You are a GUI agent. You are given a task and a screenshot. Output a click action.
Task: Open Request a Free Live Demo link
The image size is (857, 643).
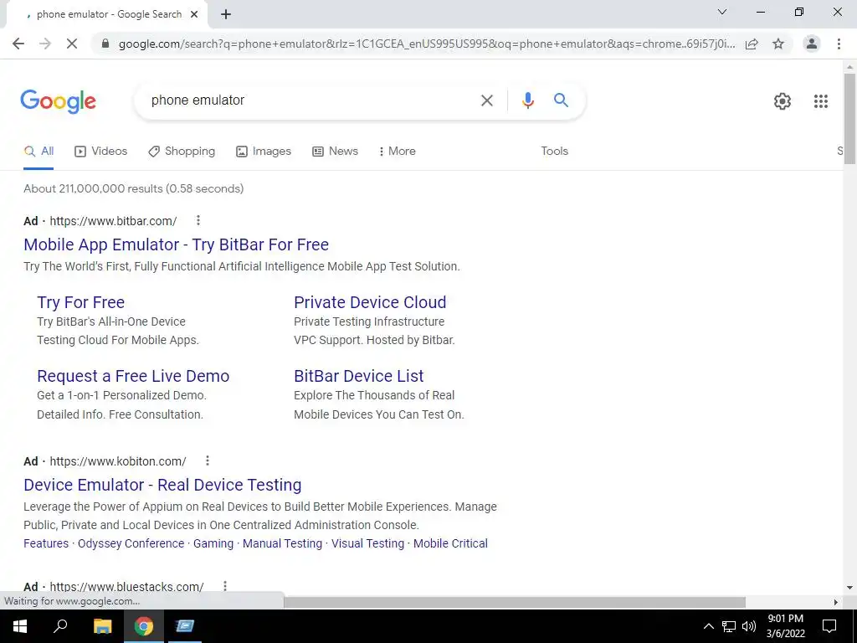tap(133, 376)
